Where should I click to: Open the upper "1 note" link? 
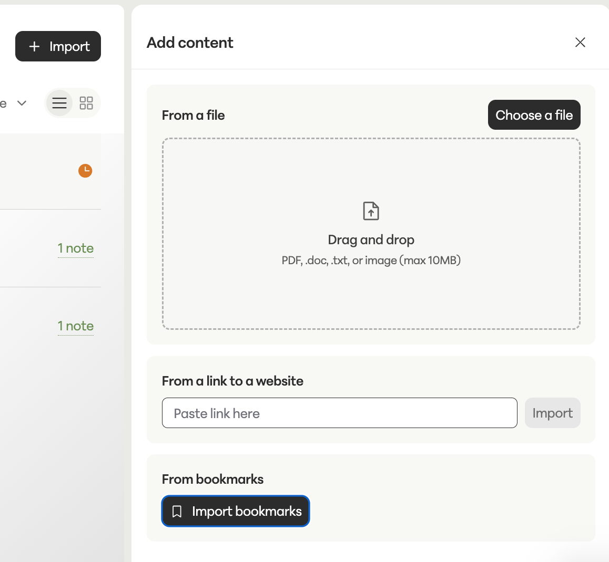76,248
